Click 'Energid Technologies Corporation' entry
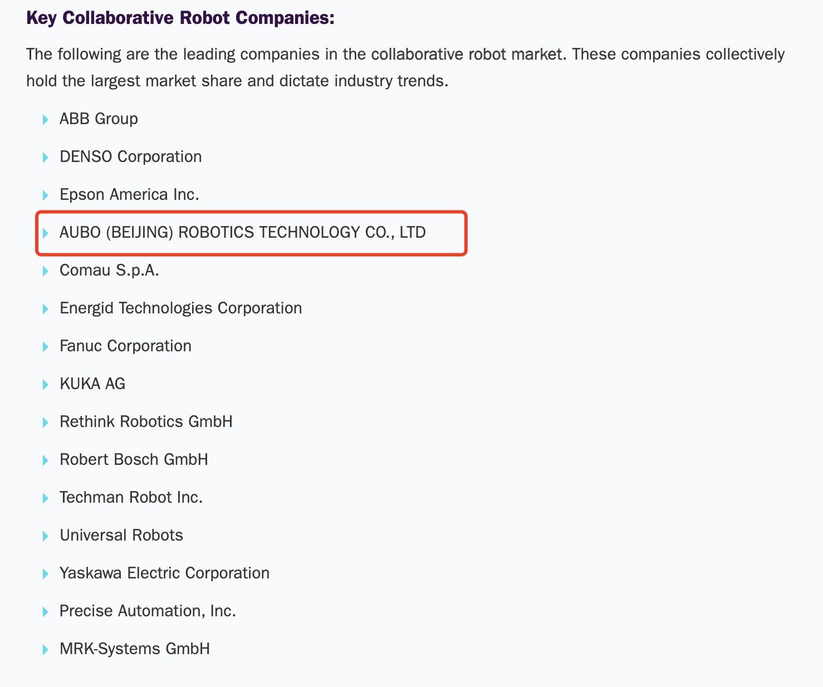The width and height of the screenshot is (823, 687). [181, 308]
